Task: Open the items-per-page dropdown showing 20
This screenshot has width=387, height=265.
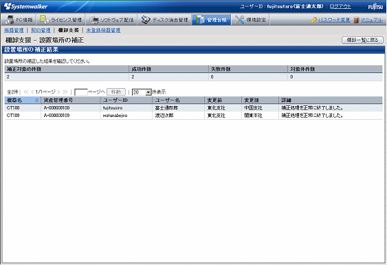Action: coord(142,92)
